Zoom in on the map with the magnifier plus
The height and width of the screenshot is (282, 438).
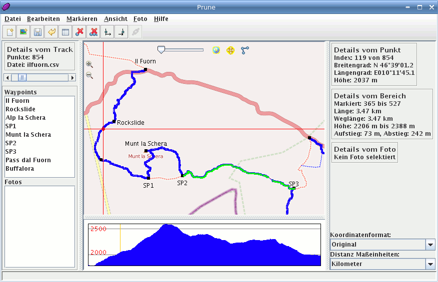coord(89,64)
